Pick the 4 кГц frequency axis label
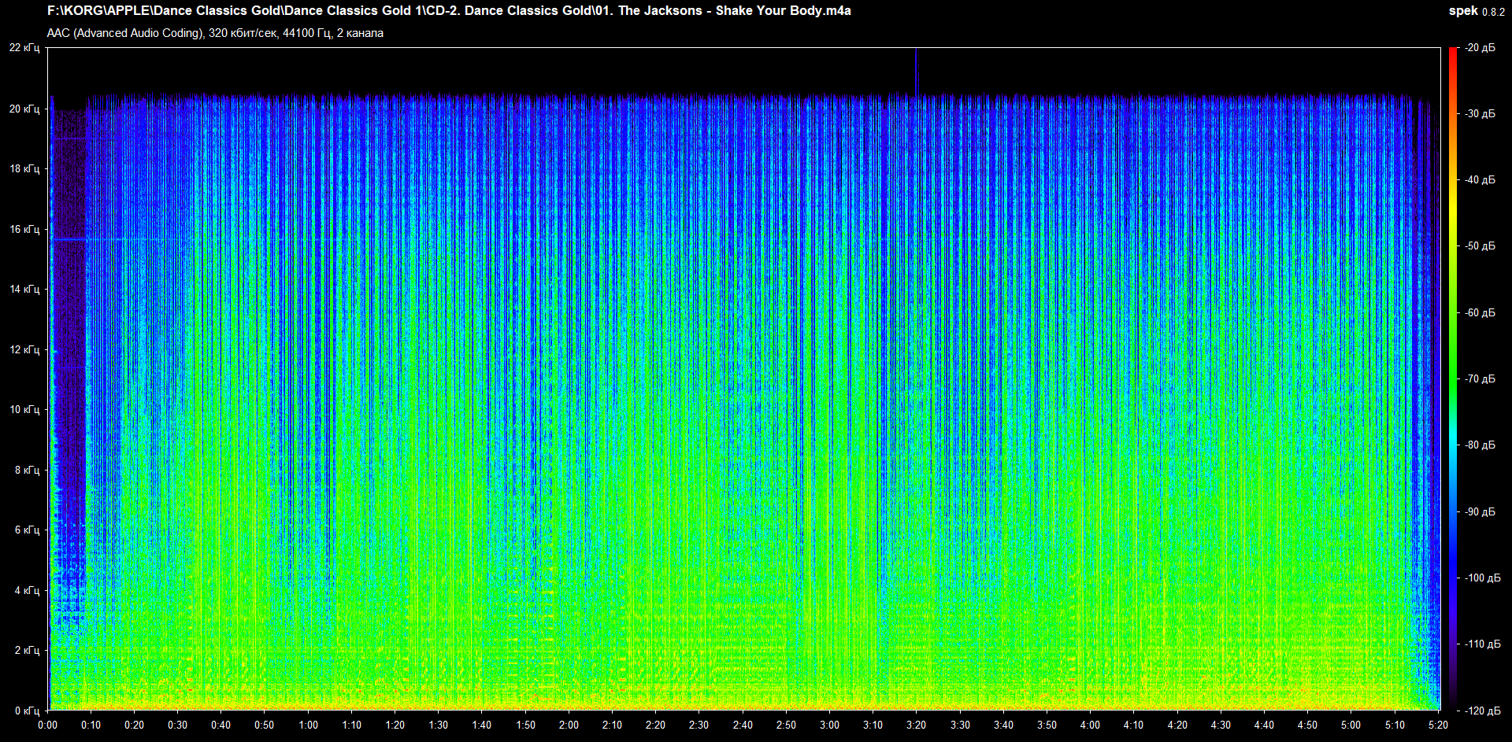The height and width of the screenshot is (742, 1512). pyautogui.click(x=27, y=590)
